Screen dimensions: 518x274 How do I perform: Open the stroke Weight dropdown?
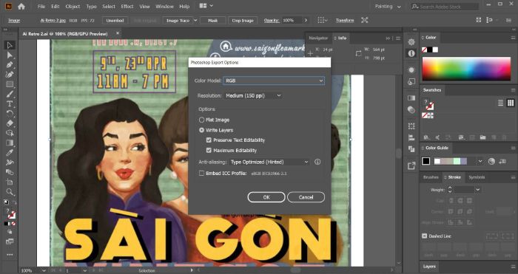click(477, 190)
